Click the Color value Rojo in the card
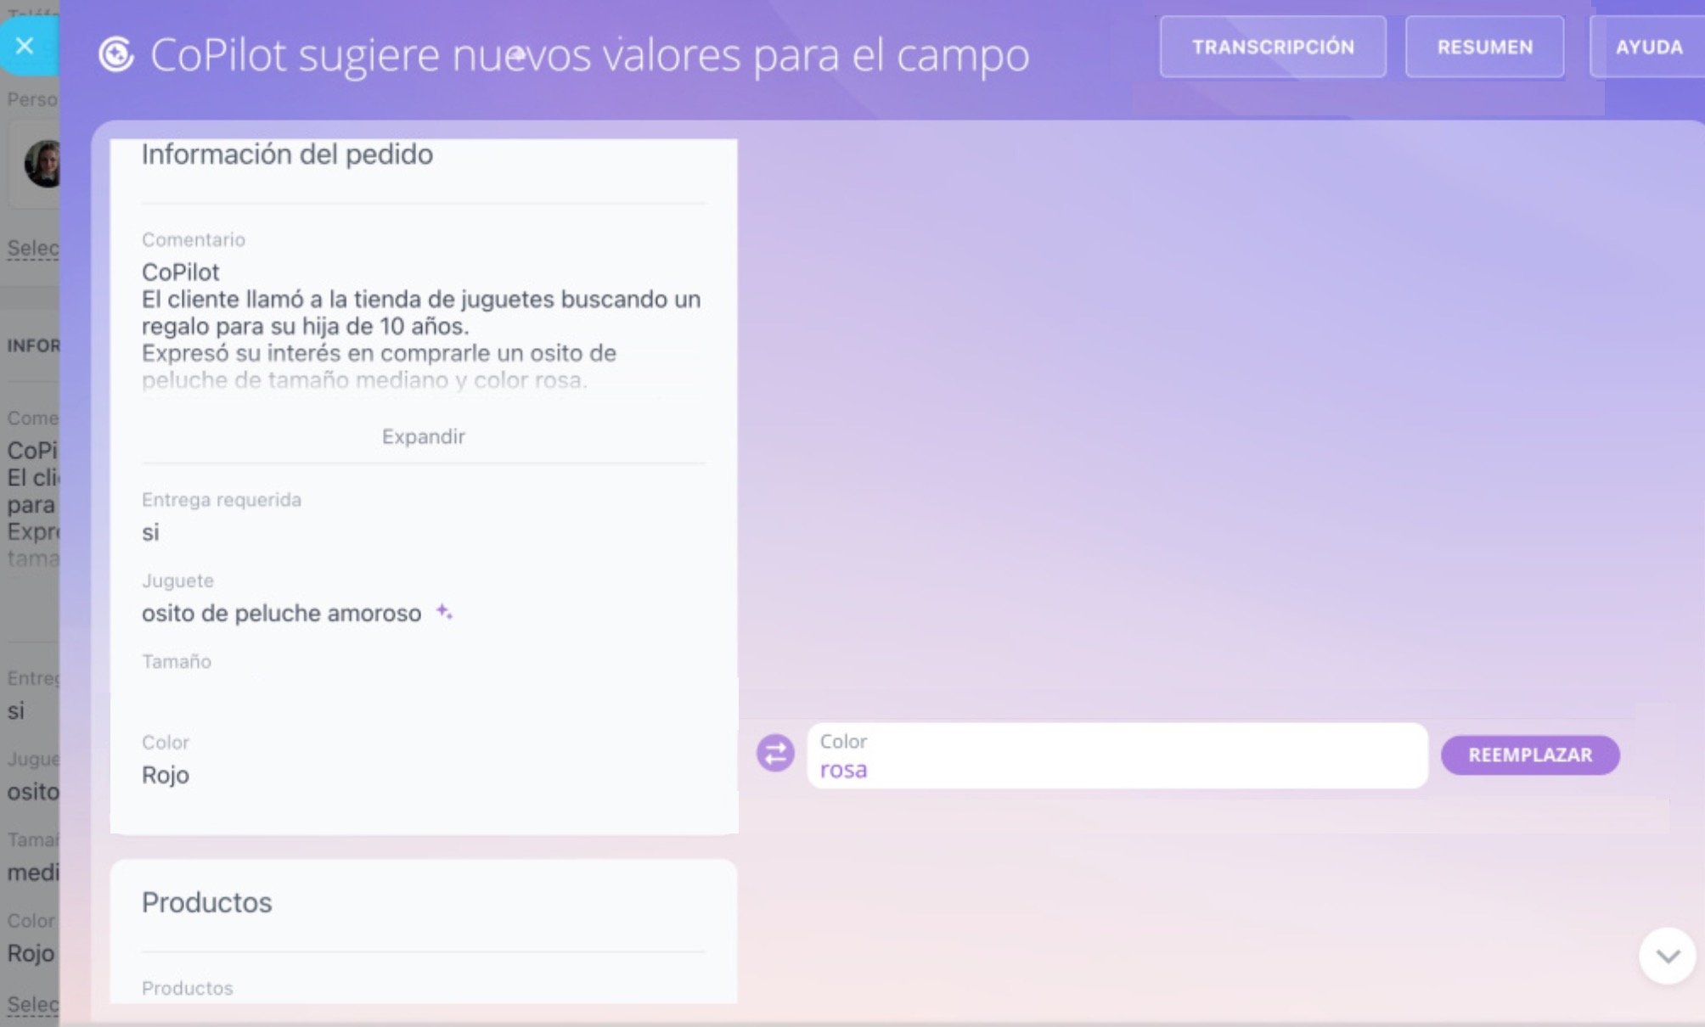 (166, 775)
